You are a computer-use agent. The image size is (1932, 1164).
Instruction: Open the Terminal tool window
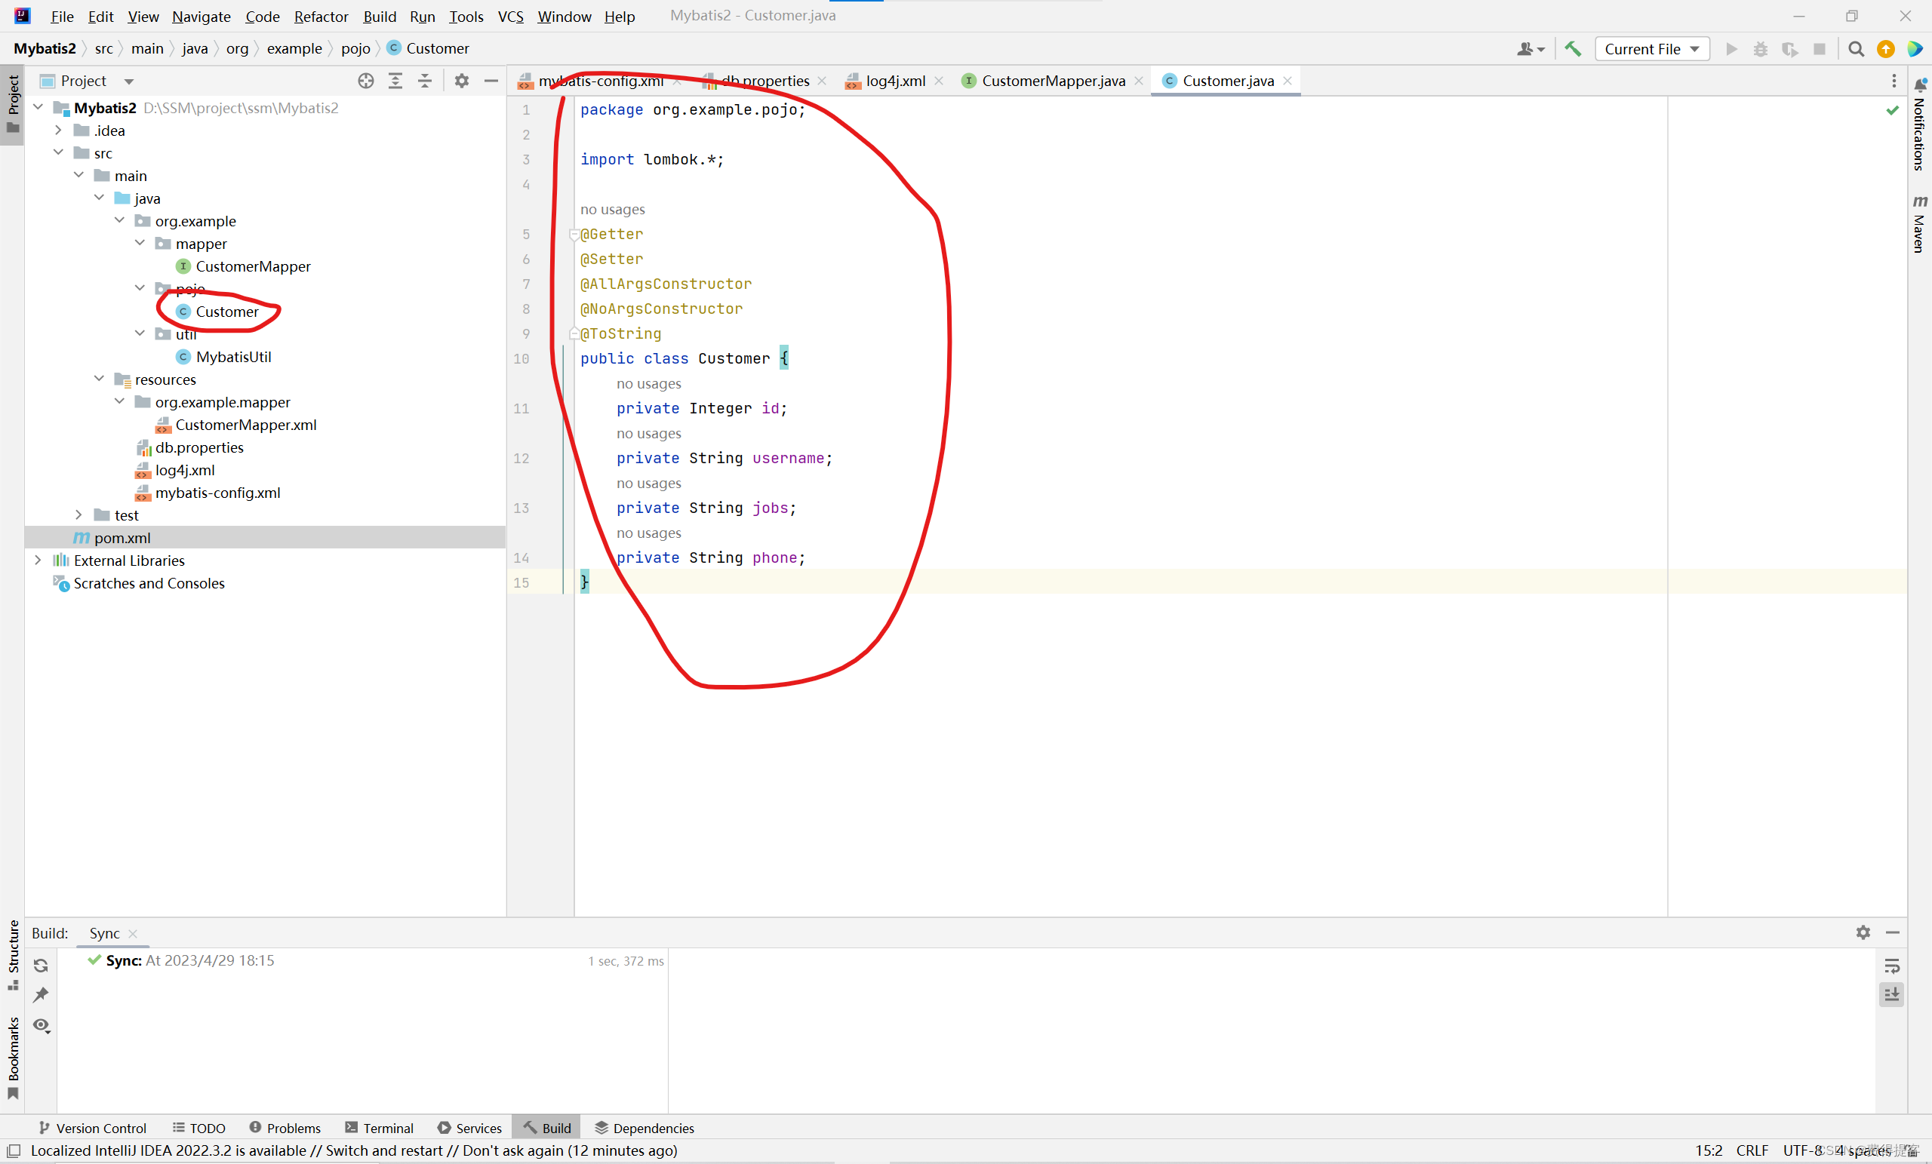tap(380, 1127)
